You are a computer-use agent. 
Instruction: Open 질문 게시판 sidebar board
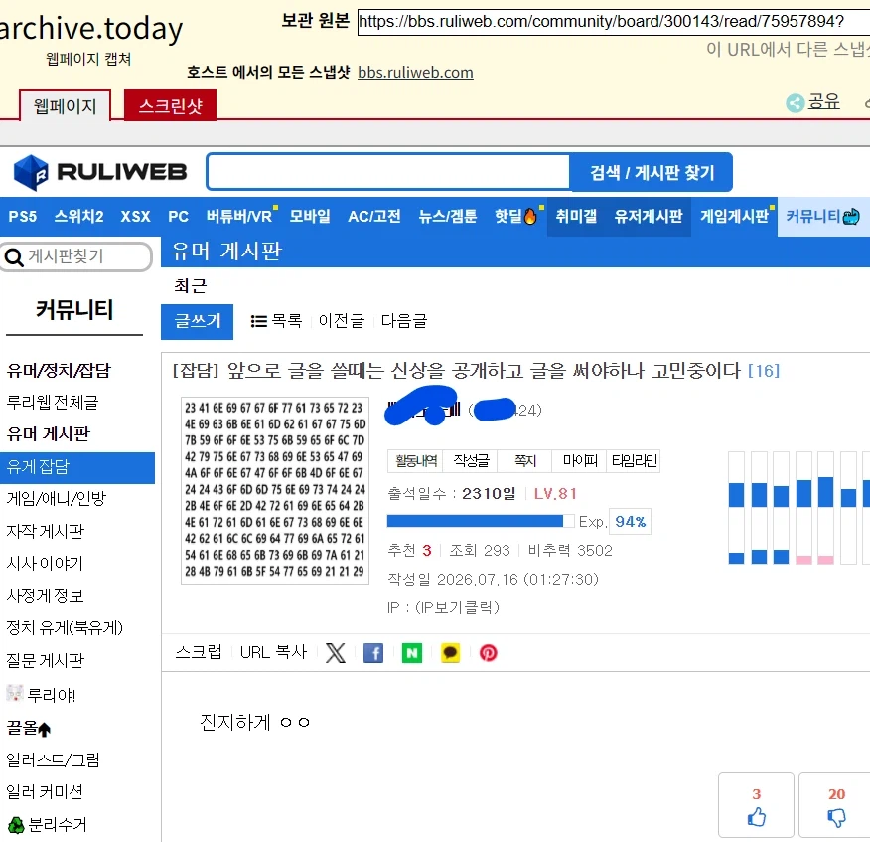tap(45, 660)
